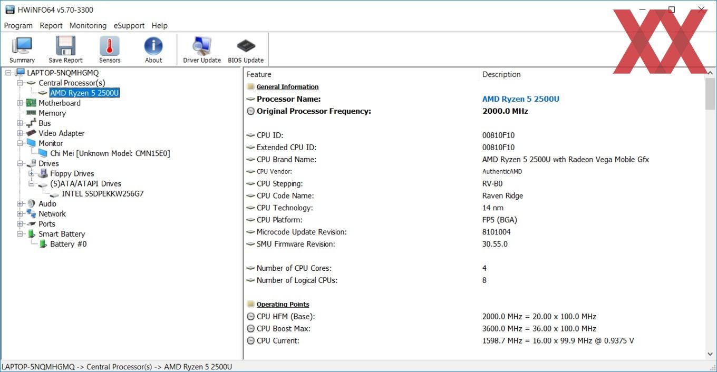717x372 pixels.
Task: Open the Report menu
Action: point(51,25)
